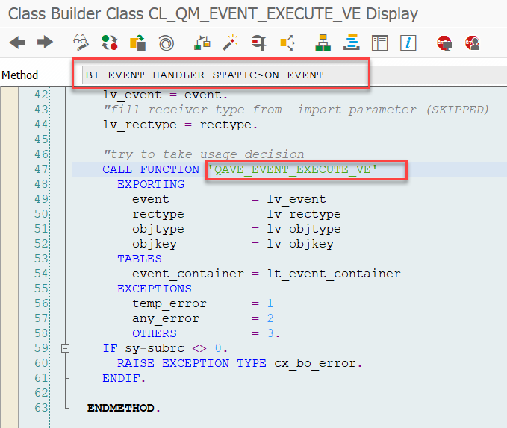The image size is (507, 428).
Task: Click objtype parameter on line 51
Action: pos(158,229)
